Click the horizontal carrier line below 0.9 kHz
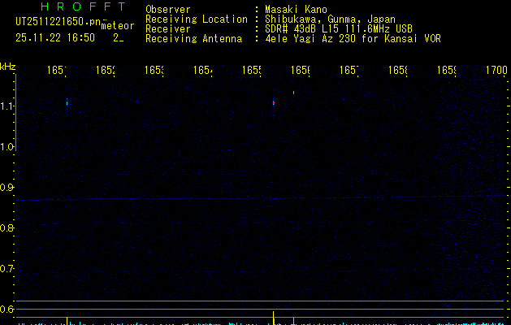Screen dimensions: 511x325 pos(244,199)
